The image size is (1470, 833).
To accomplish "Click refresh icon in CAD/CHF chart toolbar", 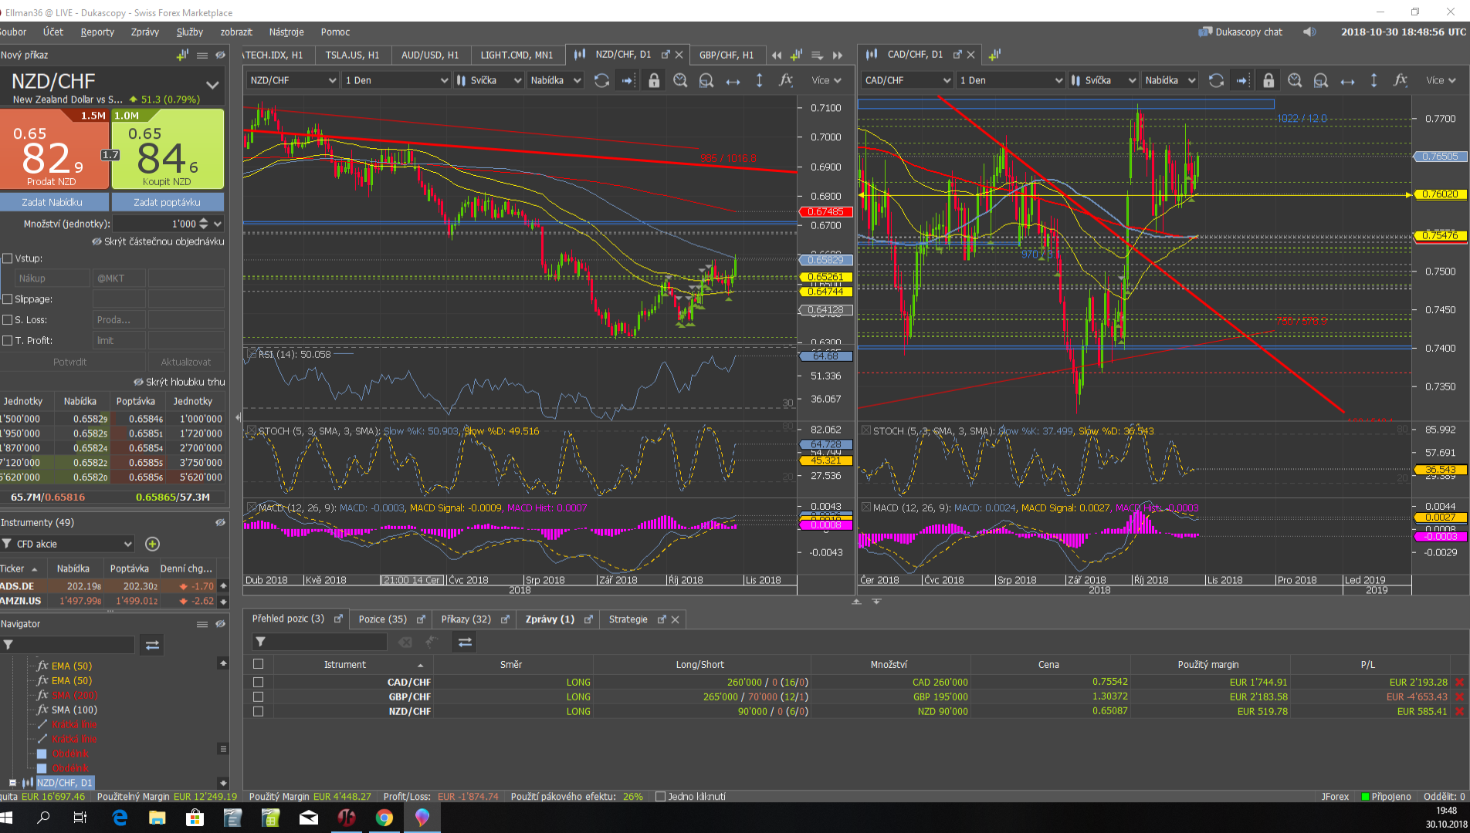I will (x=1216, y=80).
